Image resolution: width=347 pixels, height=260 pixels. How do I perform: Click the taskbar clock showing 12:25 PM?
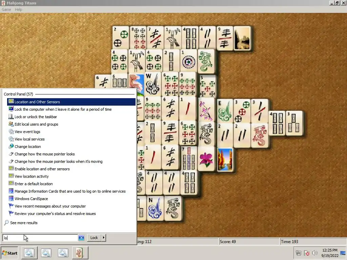pos(330,253)
